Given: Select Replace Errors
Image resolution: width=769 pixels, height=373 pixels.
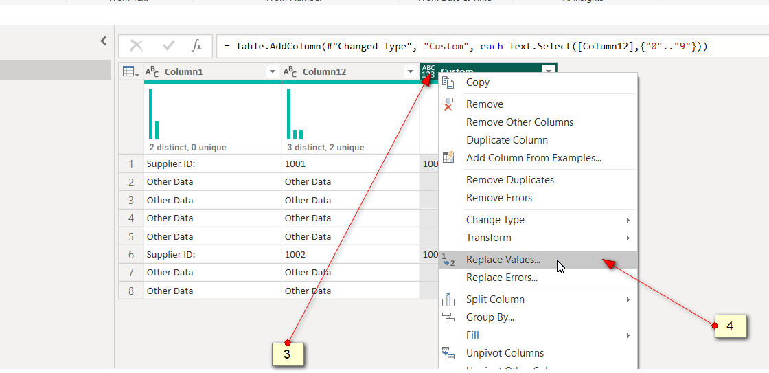Looking at the screenshot, I should point(538,278).
